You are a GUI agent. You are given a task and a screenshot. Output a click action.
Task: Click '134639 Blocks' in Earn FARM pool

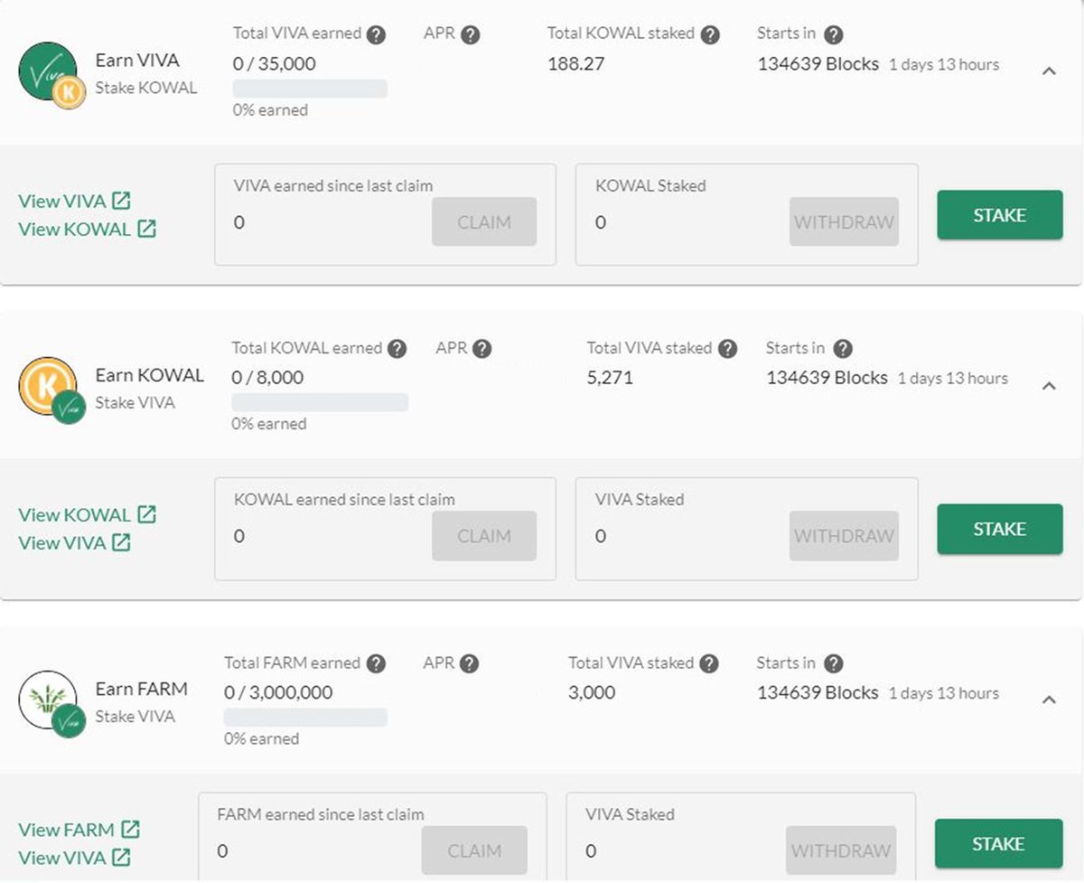(818, 692)
